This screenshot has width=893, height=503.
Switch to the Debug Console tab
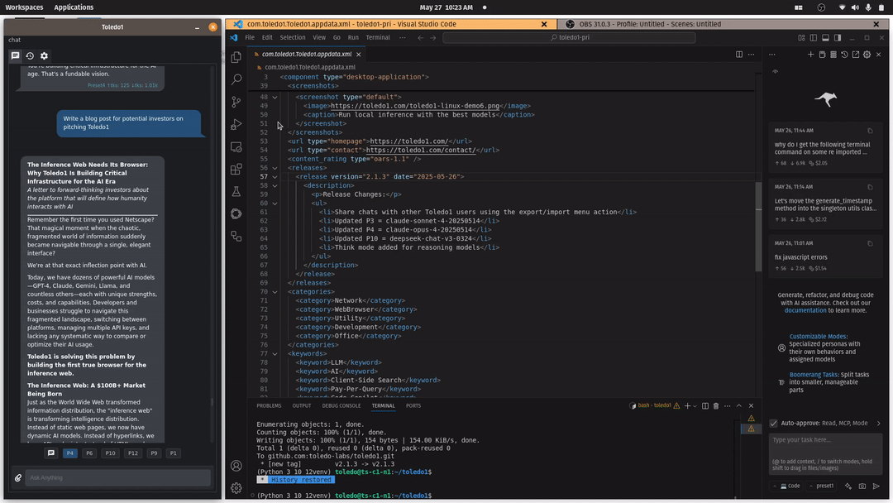pos(341,405)
